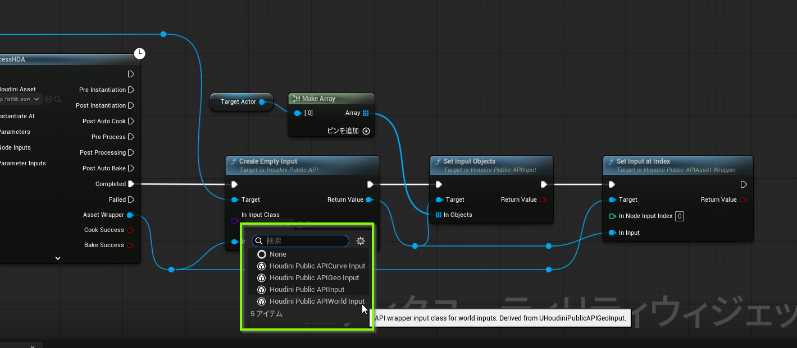797x348 pixels.
Task: Click Create Empty Input exec input pin
Action: pyautogui.click(x=234, y=184)
